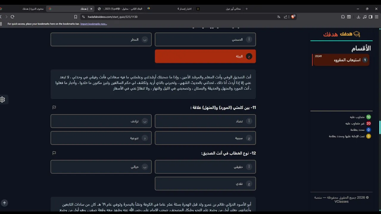Flag question 11 with the flag icon
Viewport: 381px width, 214px height.
click(x=54, y=107)
